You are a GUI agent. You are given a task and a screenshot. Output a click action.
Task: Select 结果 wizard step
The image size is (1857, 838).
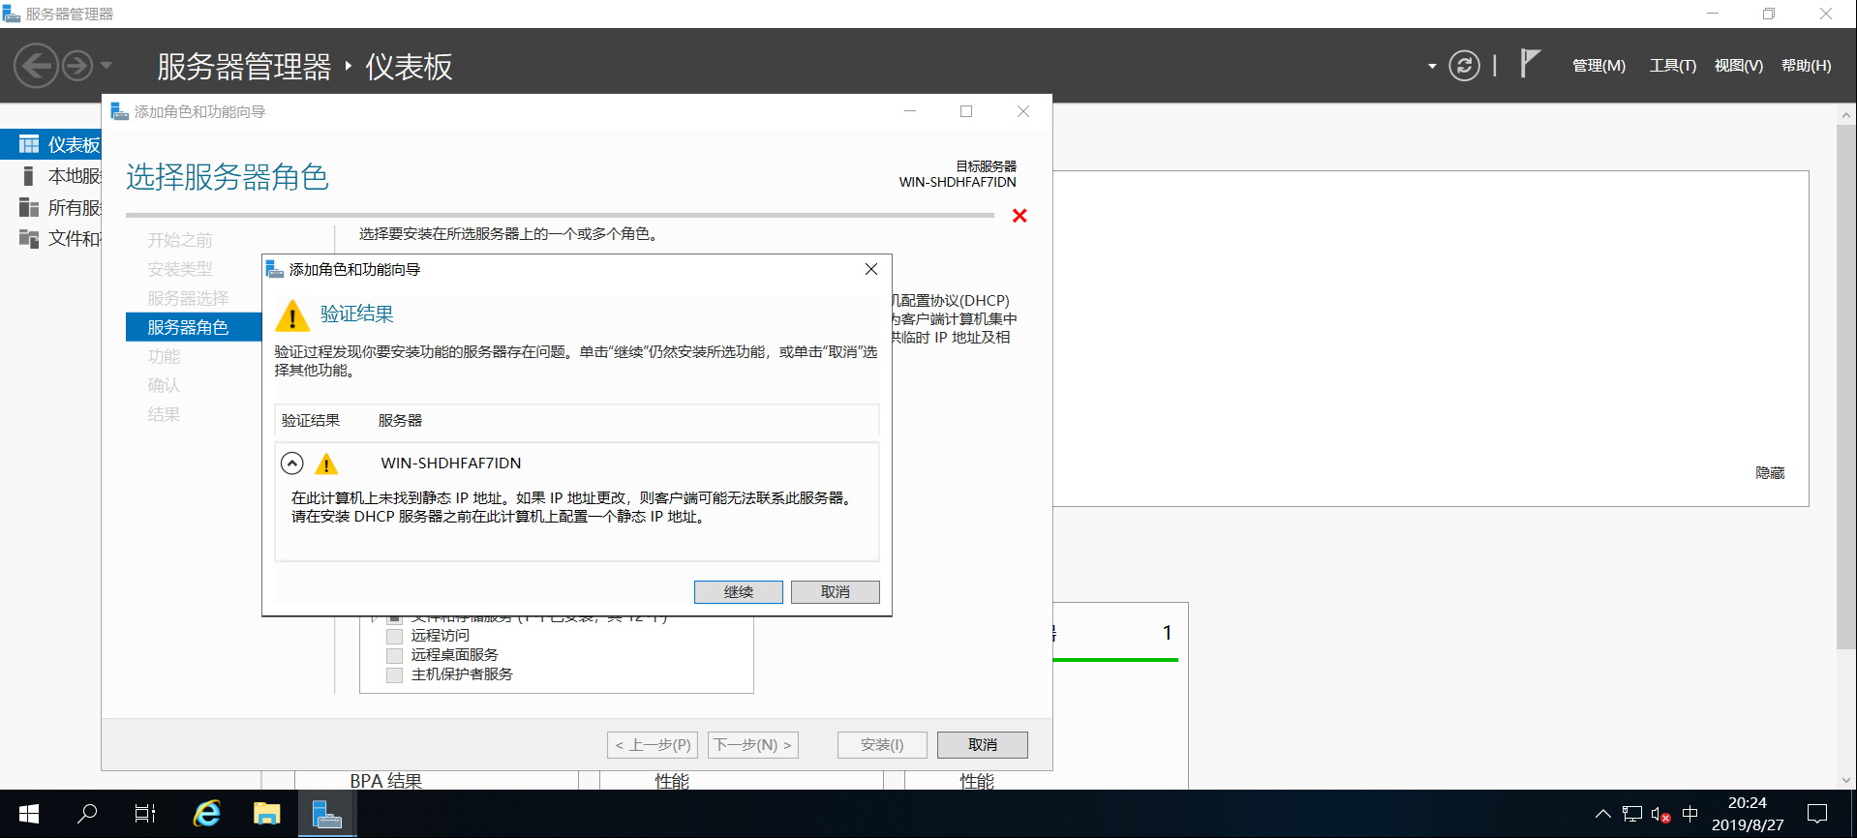tap(164, 414)
